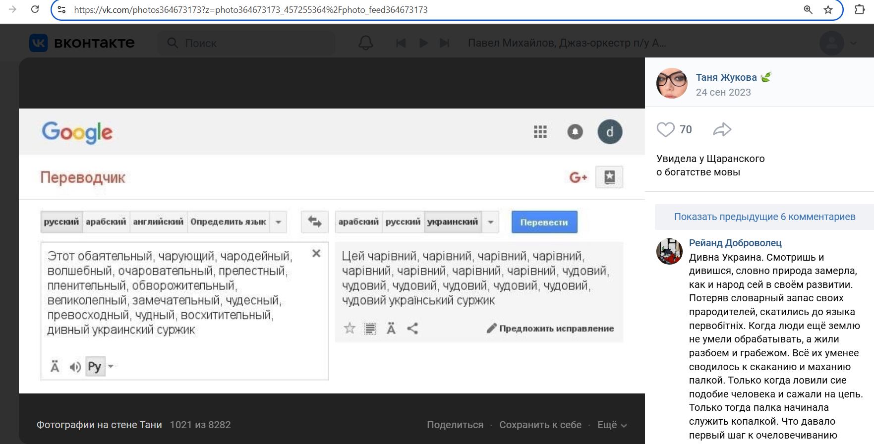Click the Google+ share icon
This screenshot has width=874, height=444.
578,177
